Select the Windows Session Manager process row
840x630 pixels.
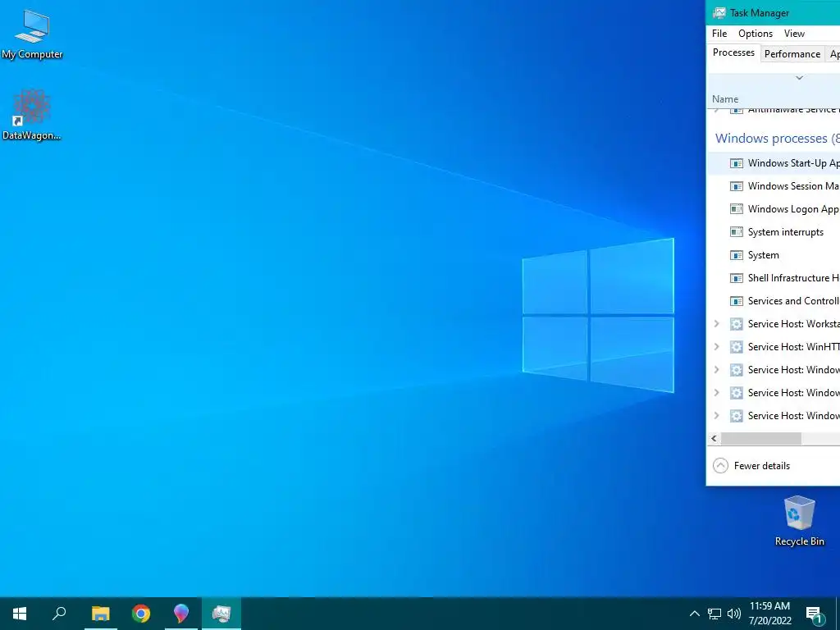tap(774, 186)
